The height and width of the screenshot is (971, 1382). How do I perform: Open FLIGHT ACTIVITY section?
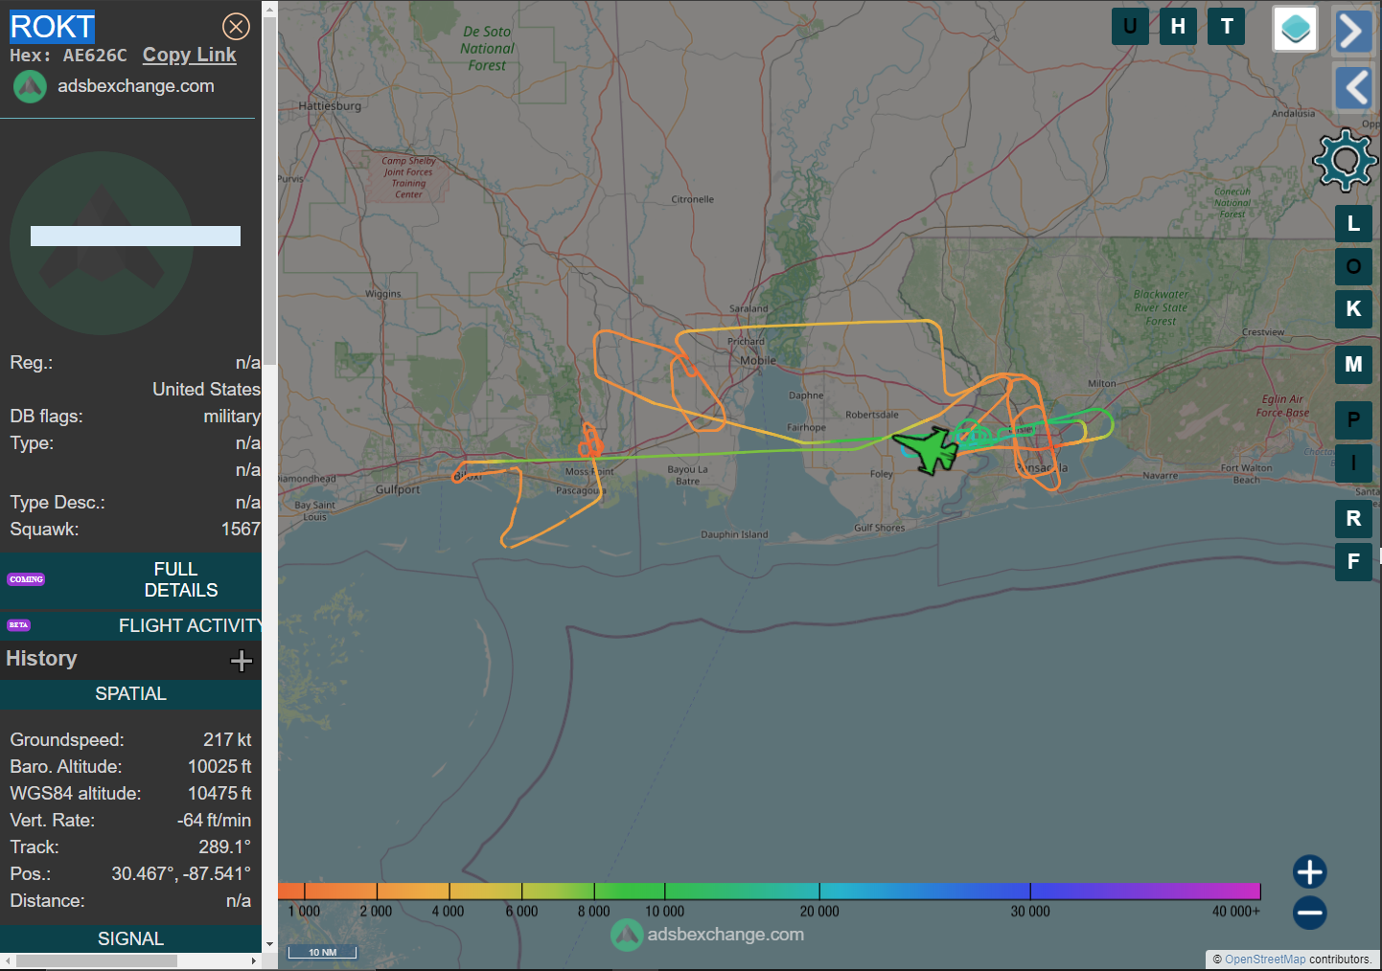pyautogui.click(x=131, y=625)
